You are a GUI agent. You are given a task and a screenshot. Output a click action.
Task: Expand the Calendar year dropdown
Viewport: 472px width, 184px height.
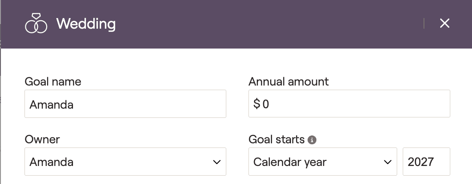pos(323,162)
